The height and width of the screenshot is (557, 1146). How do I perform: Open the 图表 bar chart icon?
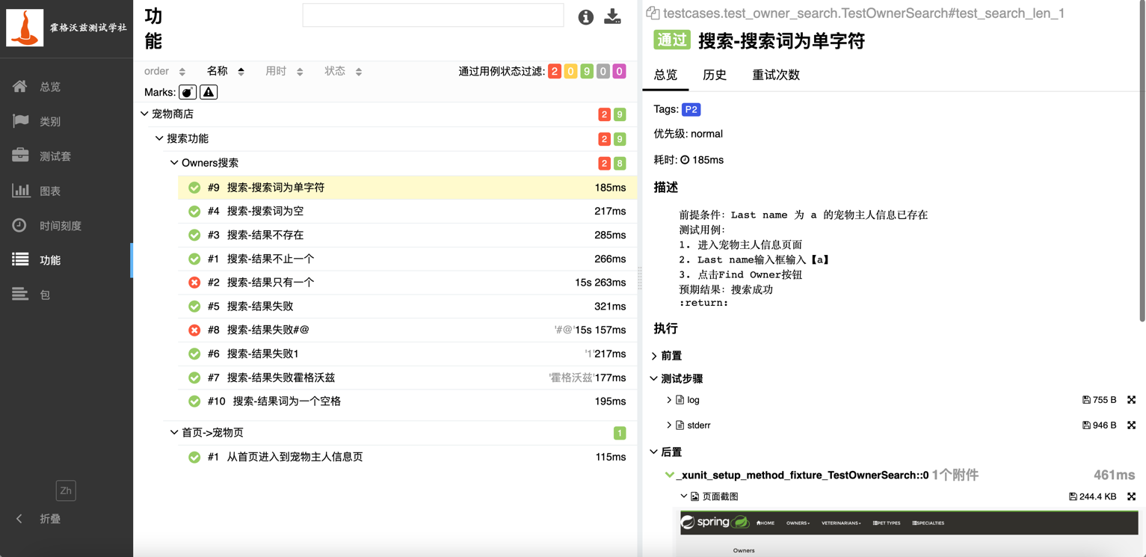click(20, 191)
